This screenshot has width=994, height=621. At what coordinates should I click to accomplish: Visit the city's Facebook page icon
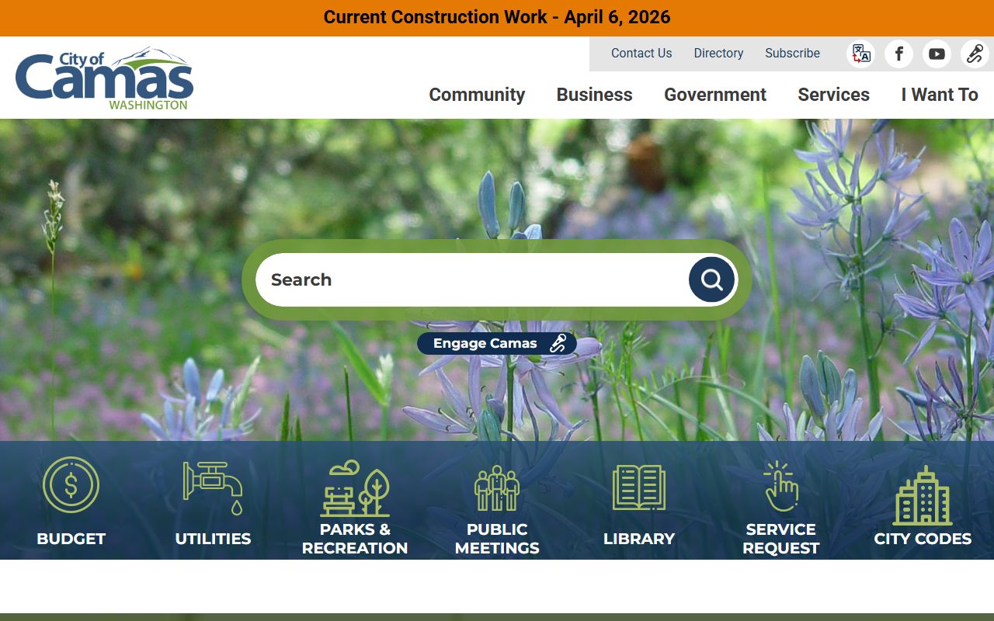coord(898,54)
